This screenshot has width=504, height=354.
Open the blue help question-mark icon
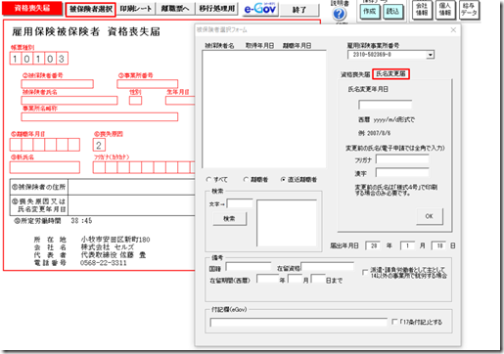340,14
